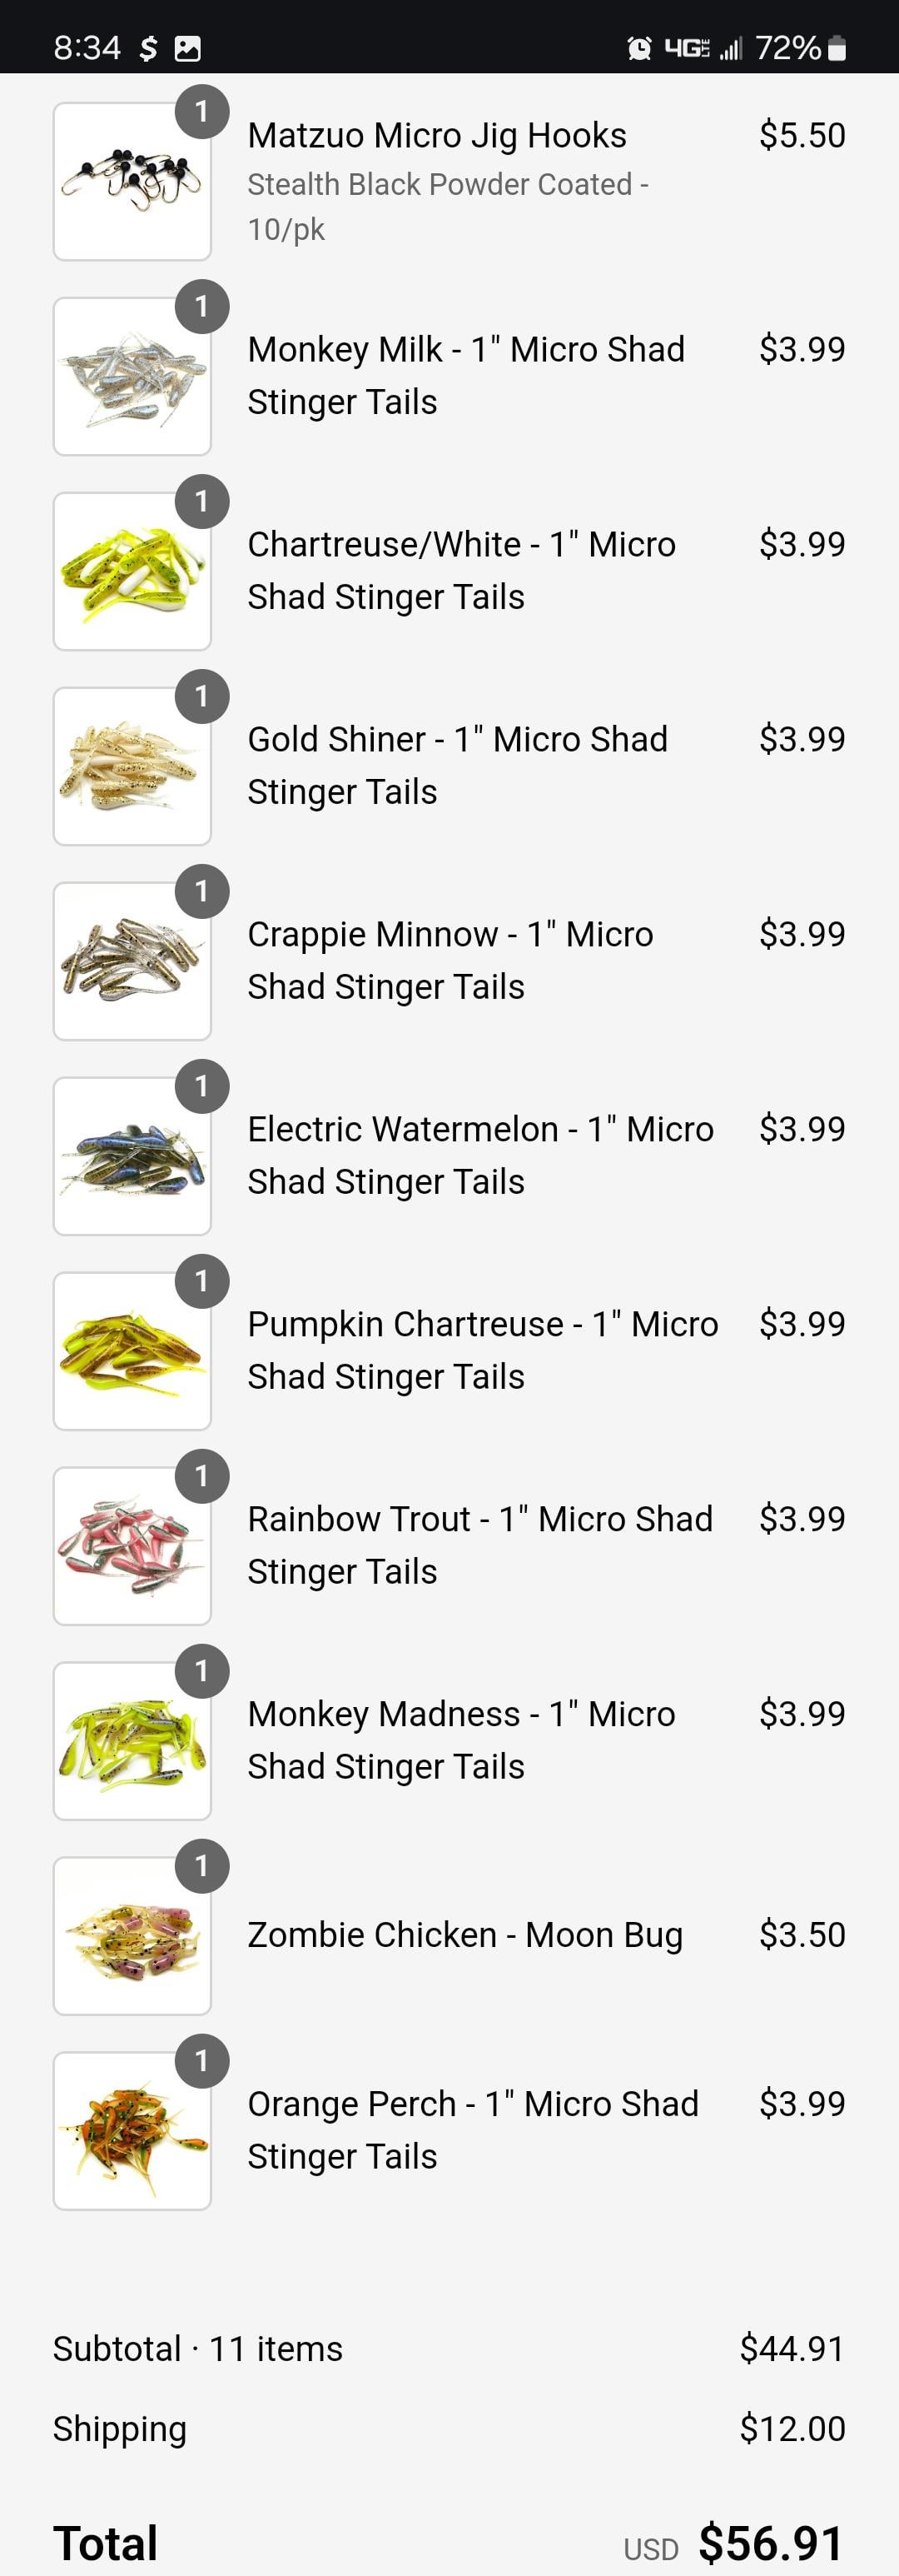Tap the battery icon in status bar
Viewport: 899px width, 2576px height.
837,48
